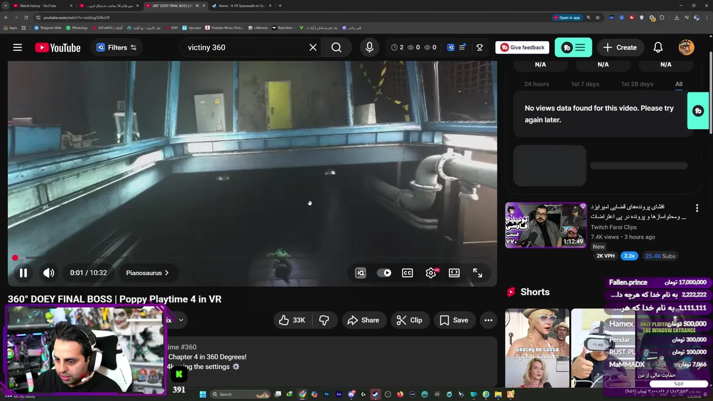Open options menu for suggested video
The width and height of the screenshot is (713, 401).
pyautogui.click(x=697, y=208)
